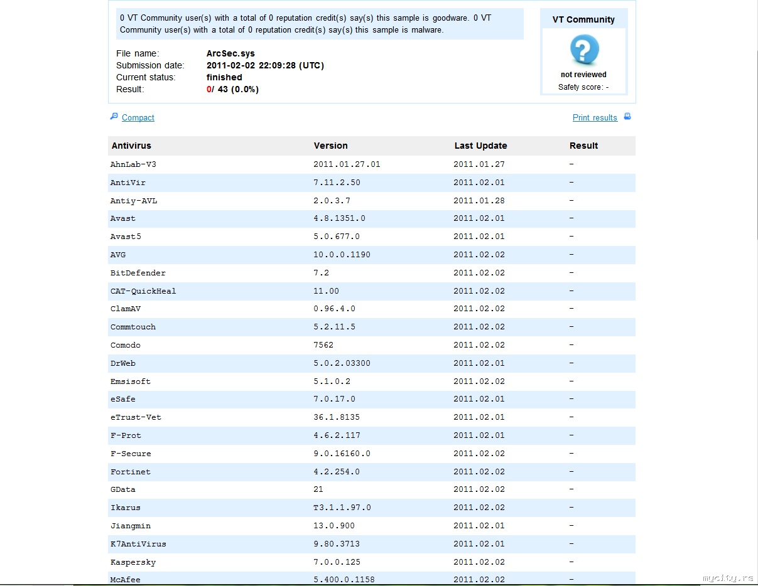Click Commtouch version 5.2.11.5
The image size is (758, 586).
(334, 327)
